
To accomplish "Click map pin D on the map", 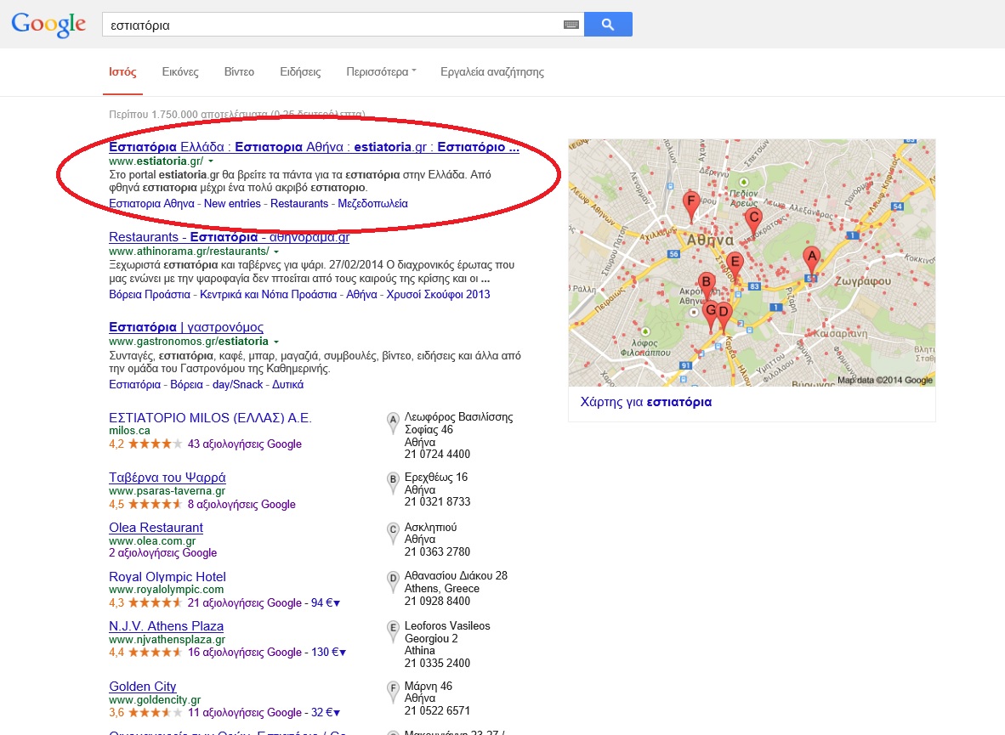I will 724,318.
